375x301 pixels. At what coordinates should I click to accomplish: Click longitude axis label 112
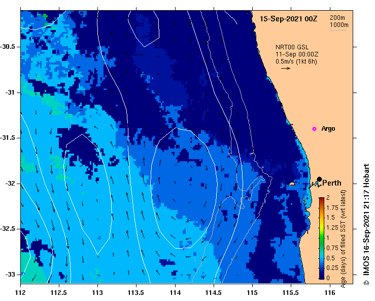pos(21,293)
